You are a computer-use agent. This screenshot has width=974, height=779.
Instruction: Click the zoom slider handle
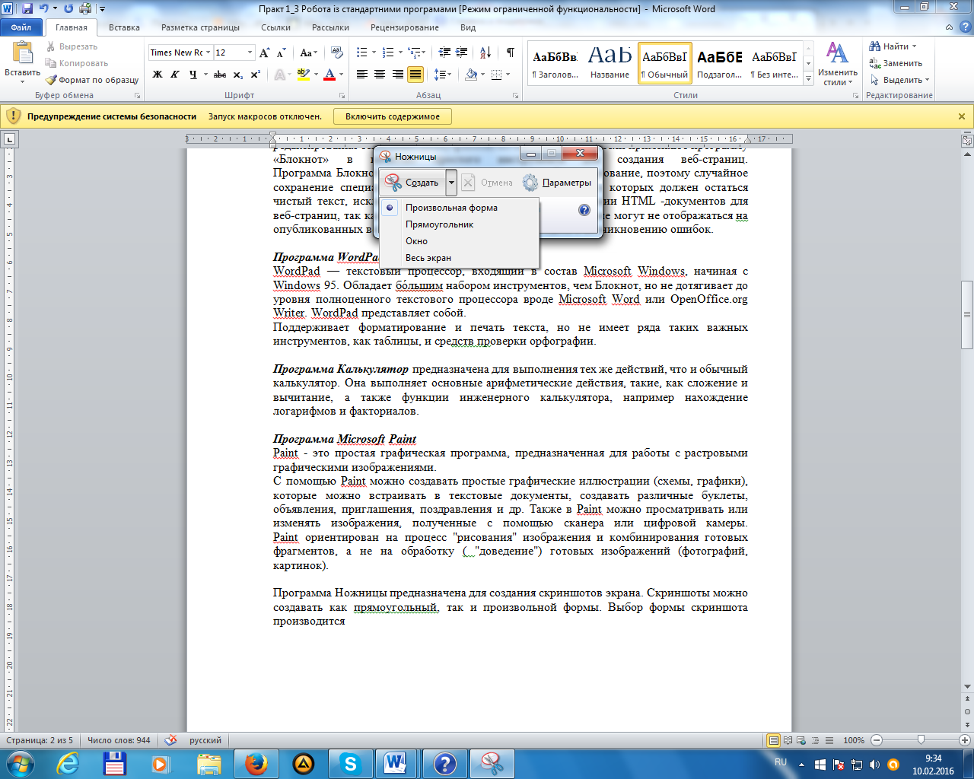921,740
